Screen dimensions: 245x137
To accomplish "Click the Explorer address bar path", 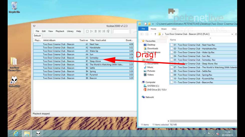I will 187,34.
